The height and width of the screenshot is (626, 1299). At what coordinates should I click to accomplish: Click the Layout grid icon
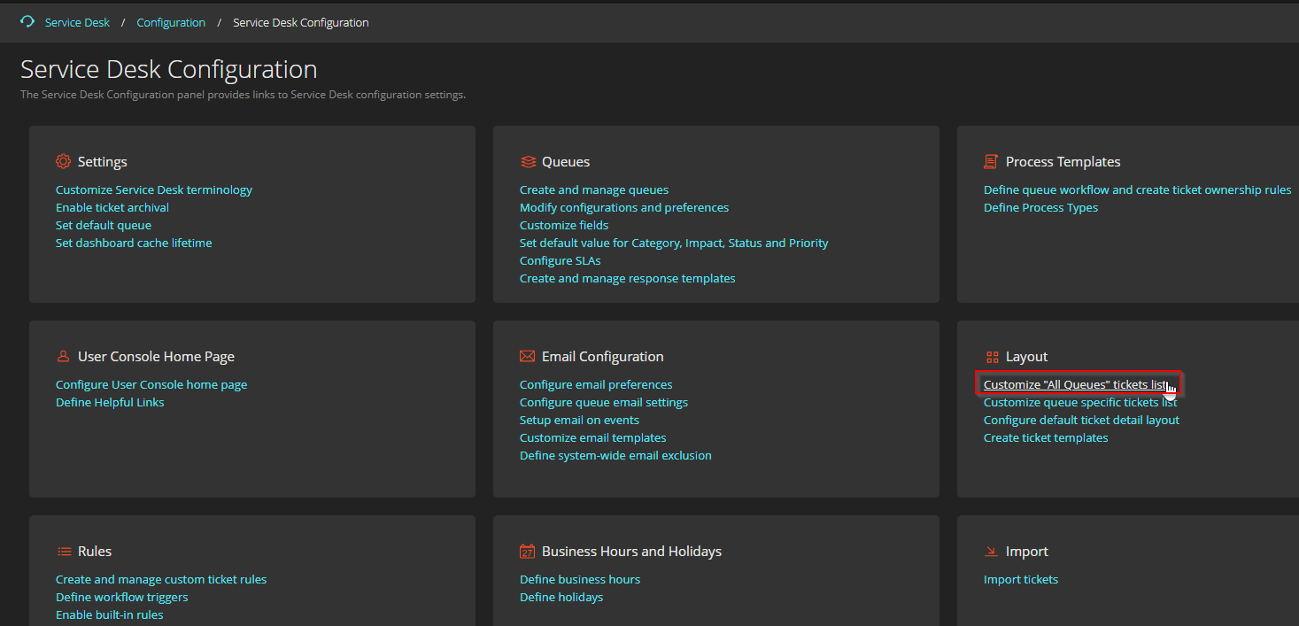(990, 356)
